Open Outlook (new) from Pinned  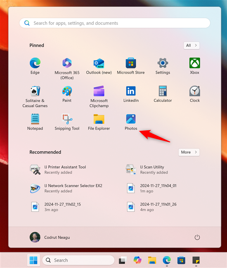click(99, 66)
